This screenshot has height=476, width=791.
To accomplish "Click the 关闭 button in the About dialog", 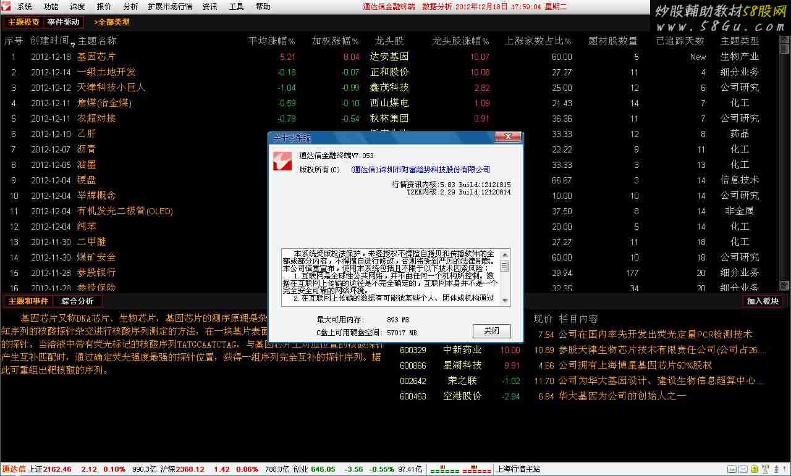I will (492, 331).
